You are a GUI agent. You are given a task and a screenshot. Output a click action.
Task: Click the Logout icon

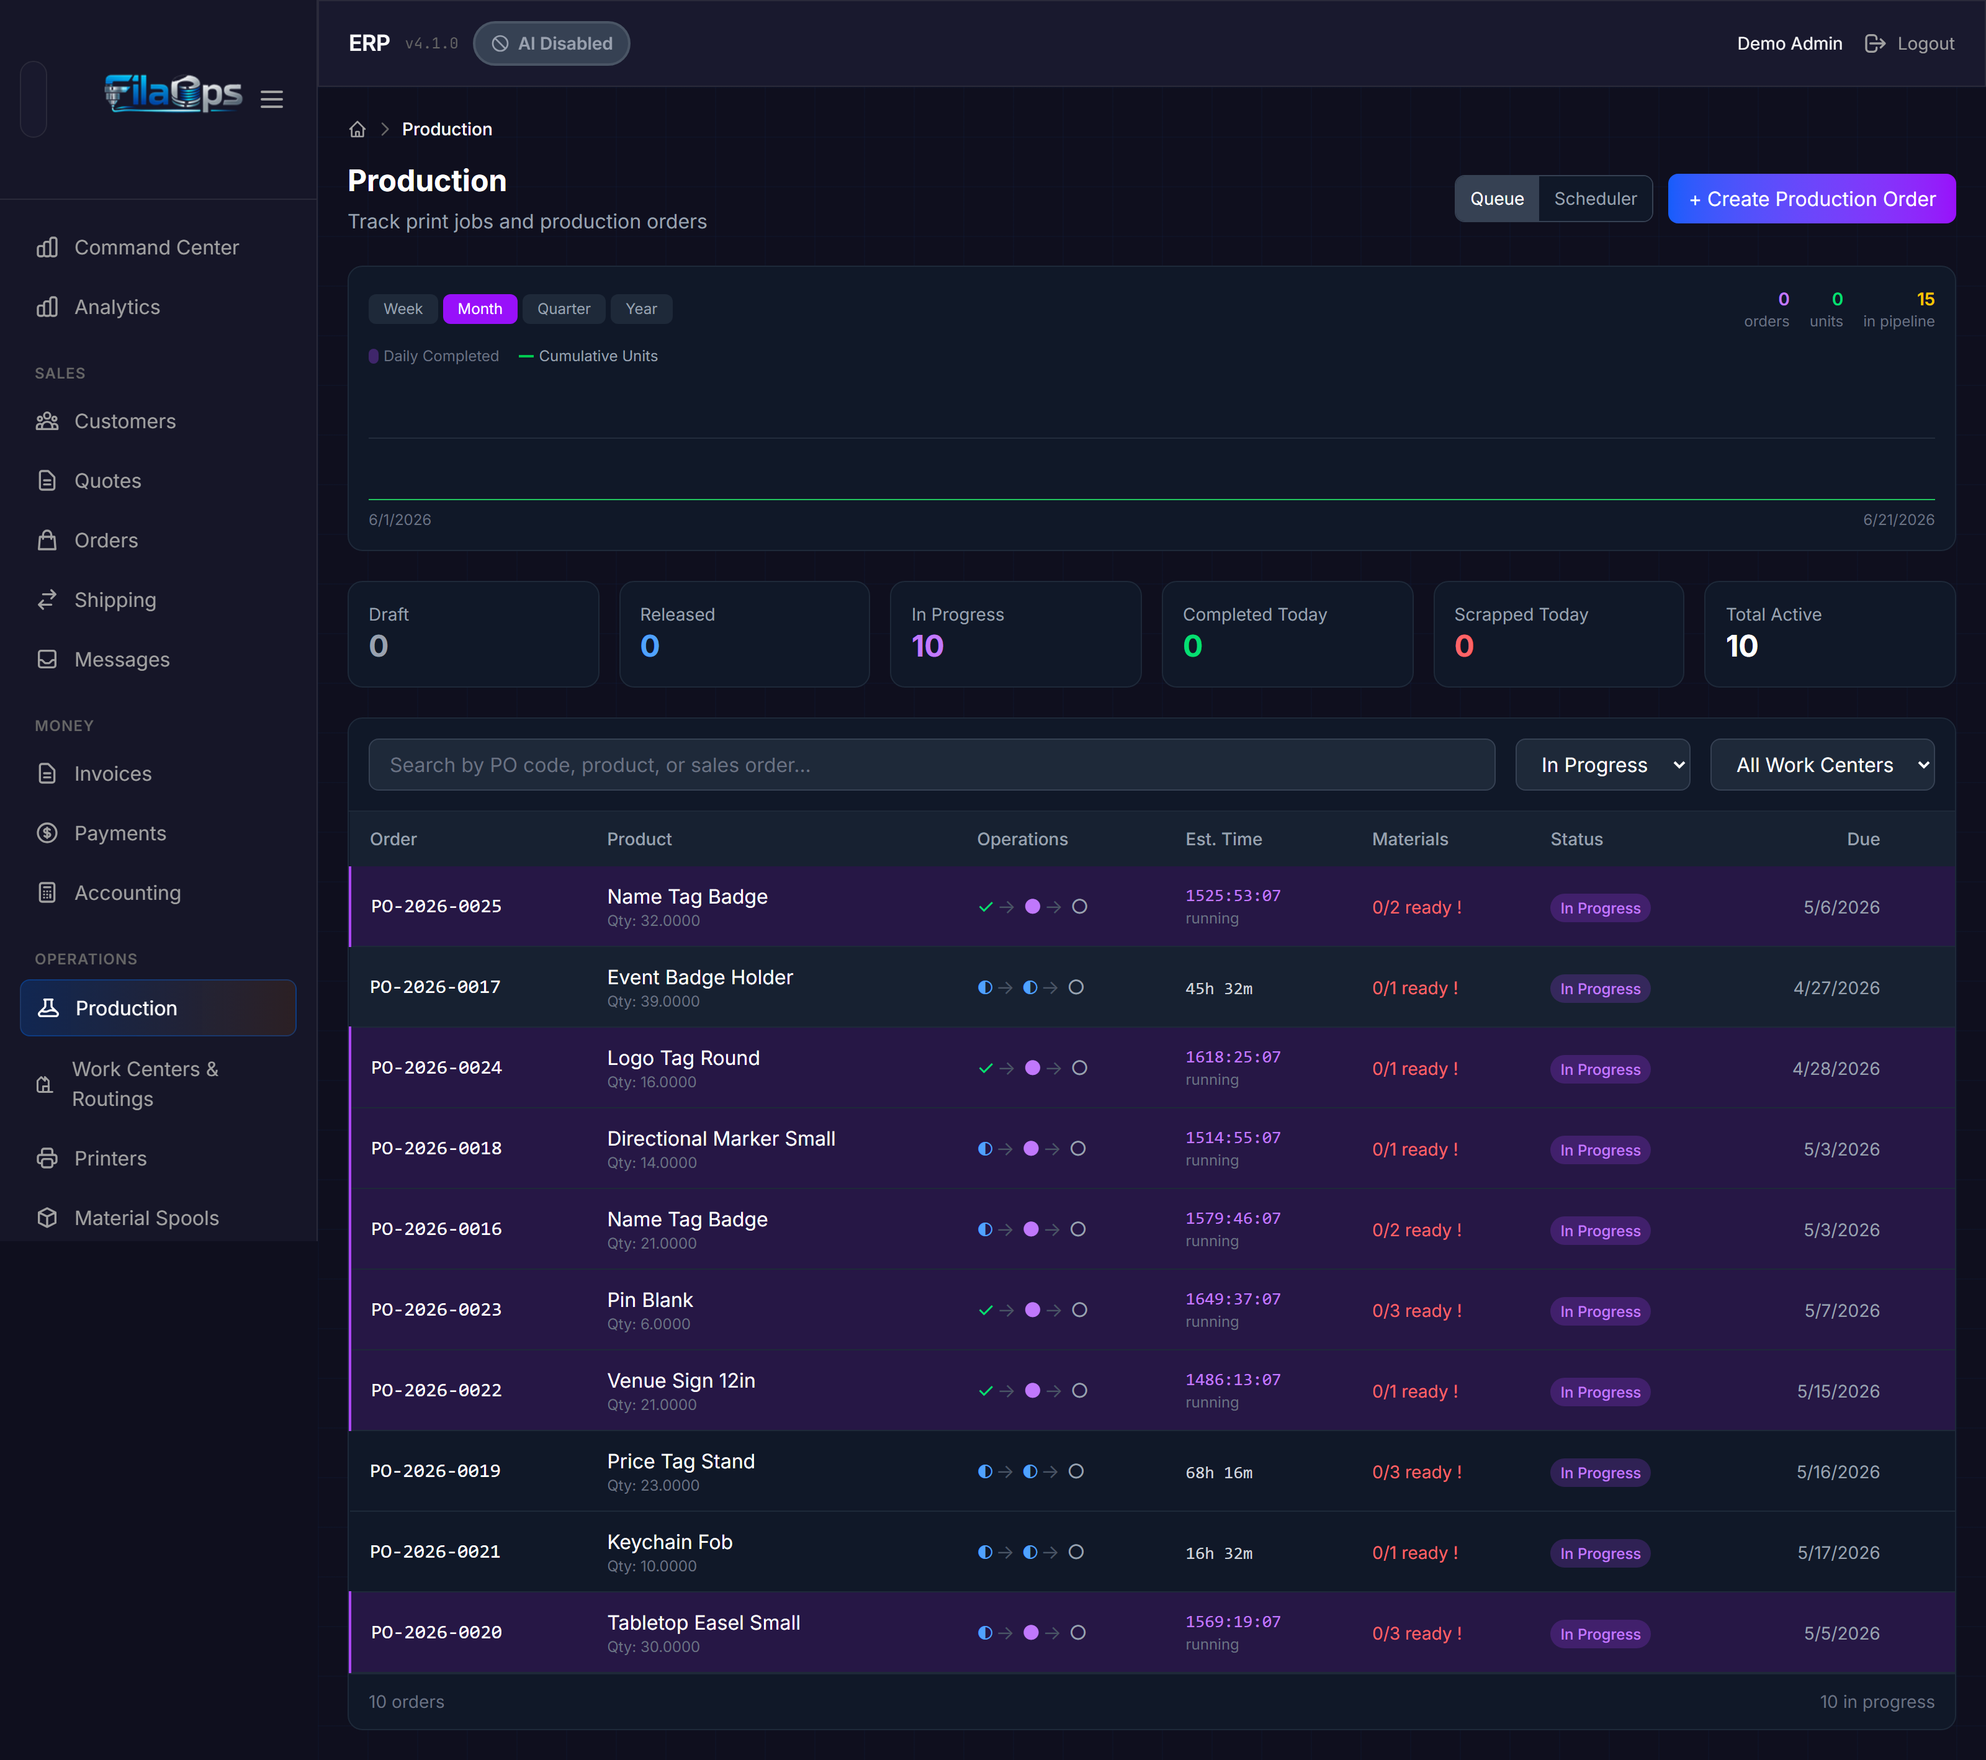(x=1876, y=43)
